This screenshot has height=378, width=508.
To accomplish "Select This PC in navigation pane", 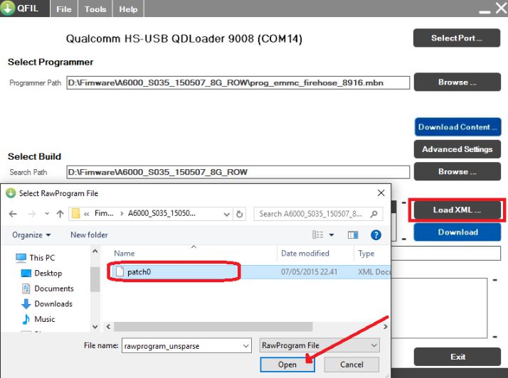I will (x=36, y=258).
